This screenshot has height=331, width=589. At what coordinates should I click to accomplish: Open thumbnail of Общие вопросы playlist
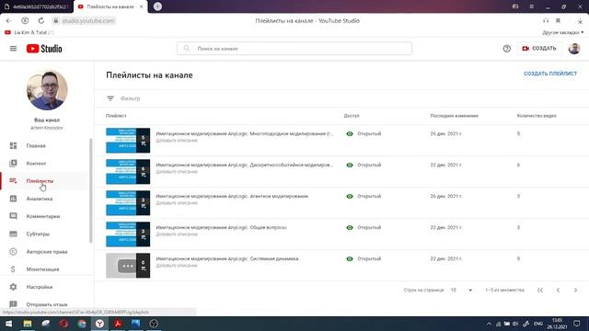128,234
